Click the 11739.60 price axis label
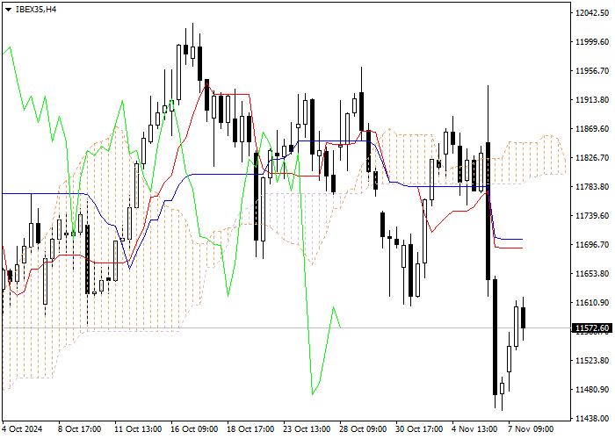This screenshot has width=615, height=439. click(592, 216)
